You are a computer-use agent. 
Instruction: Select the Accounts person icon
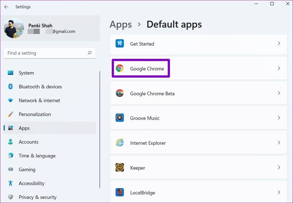click(x=10, y=142)
